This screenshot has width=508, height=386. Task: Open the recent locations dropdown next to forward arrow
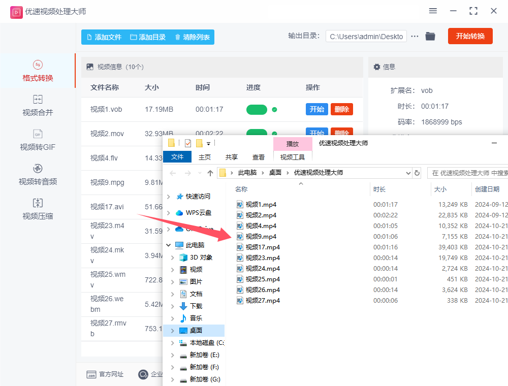tap(200, 173)
